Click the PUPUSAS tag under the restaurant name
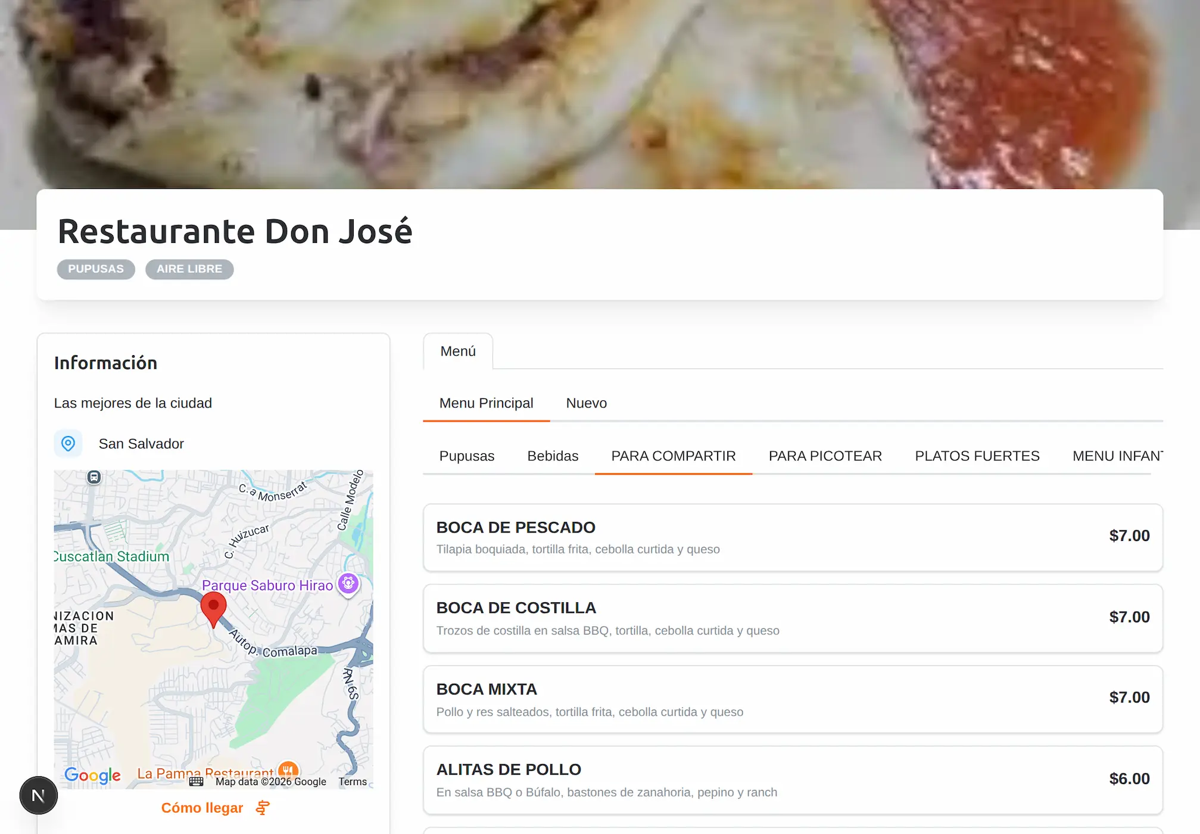Screen dimensions: 1200x834 pos(95,269)
